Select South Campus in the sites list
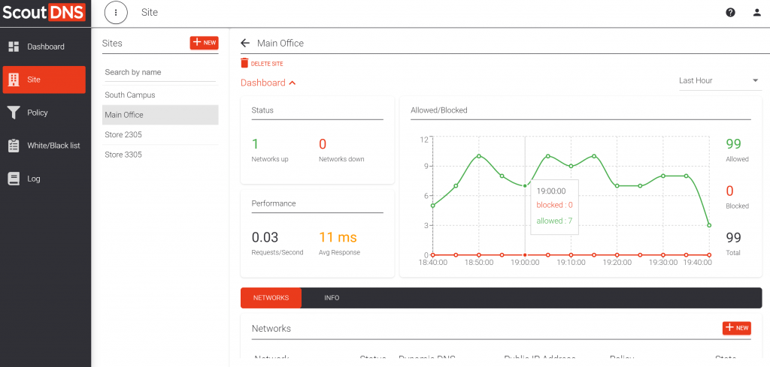Screen dimensions: 770x367 160,95
